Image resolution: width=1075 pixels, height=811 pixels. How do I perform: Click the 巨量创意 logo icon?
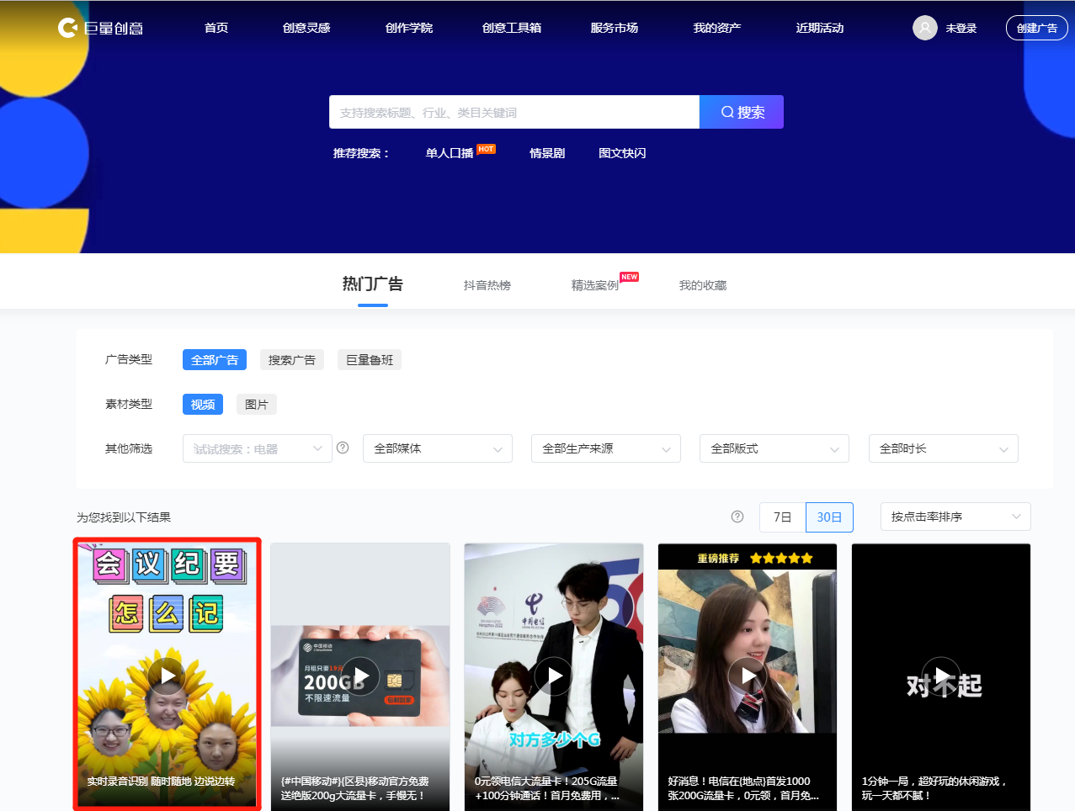[67, 28]
